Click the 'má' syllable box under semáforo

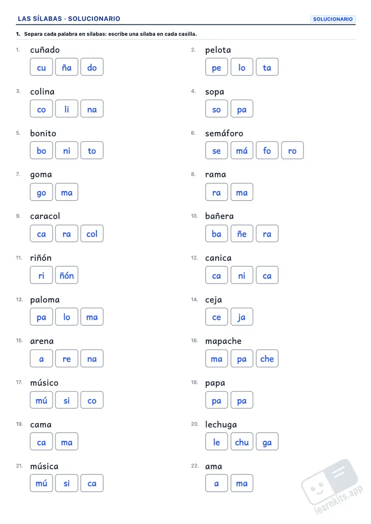242,150
